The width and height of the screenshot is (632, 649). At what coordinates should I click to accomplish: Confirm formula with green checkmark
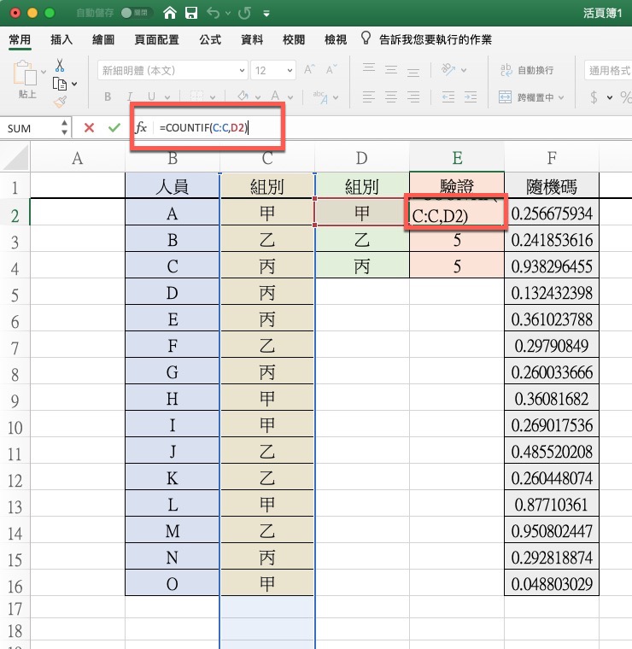pyautogui.click(x=114, y=127)
